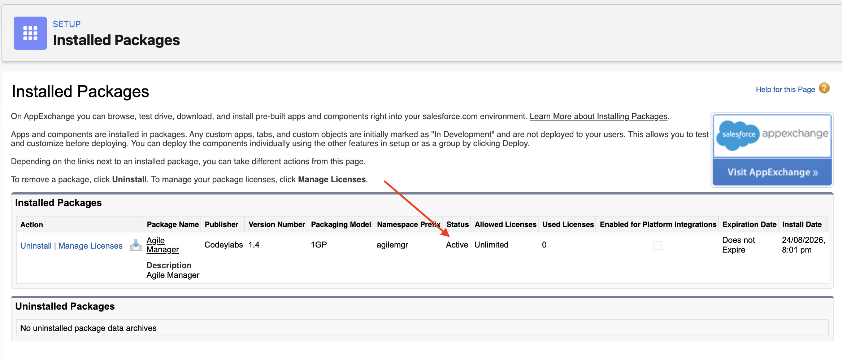This screenshot has width=842, height=363.
Task: Open Help for this Page link
Action: click(x=785, y=89)
